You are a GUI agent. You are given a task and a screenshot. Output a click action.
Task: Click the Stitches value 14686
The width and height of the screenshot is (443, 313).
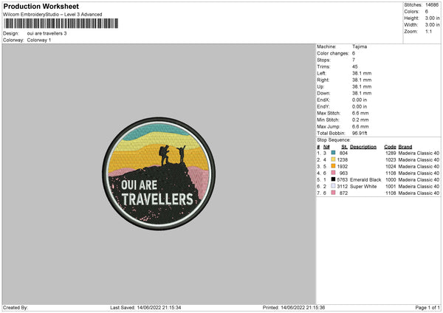click(432, 5)
